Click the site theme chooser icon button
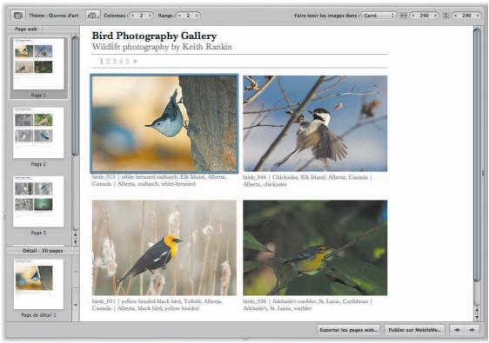The width and height of the screenshot is (489, 343). click(x=18, y=16)
